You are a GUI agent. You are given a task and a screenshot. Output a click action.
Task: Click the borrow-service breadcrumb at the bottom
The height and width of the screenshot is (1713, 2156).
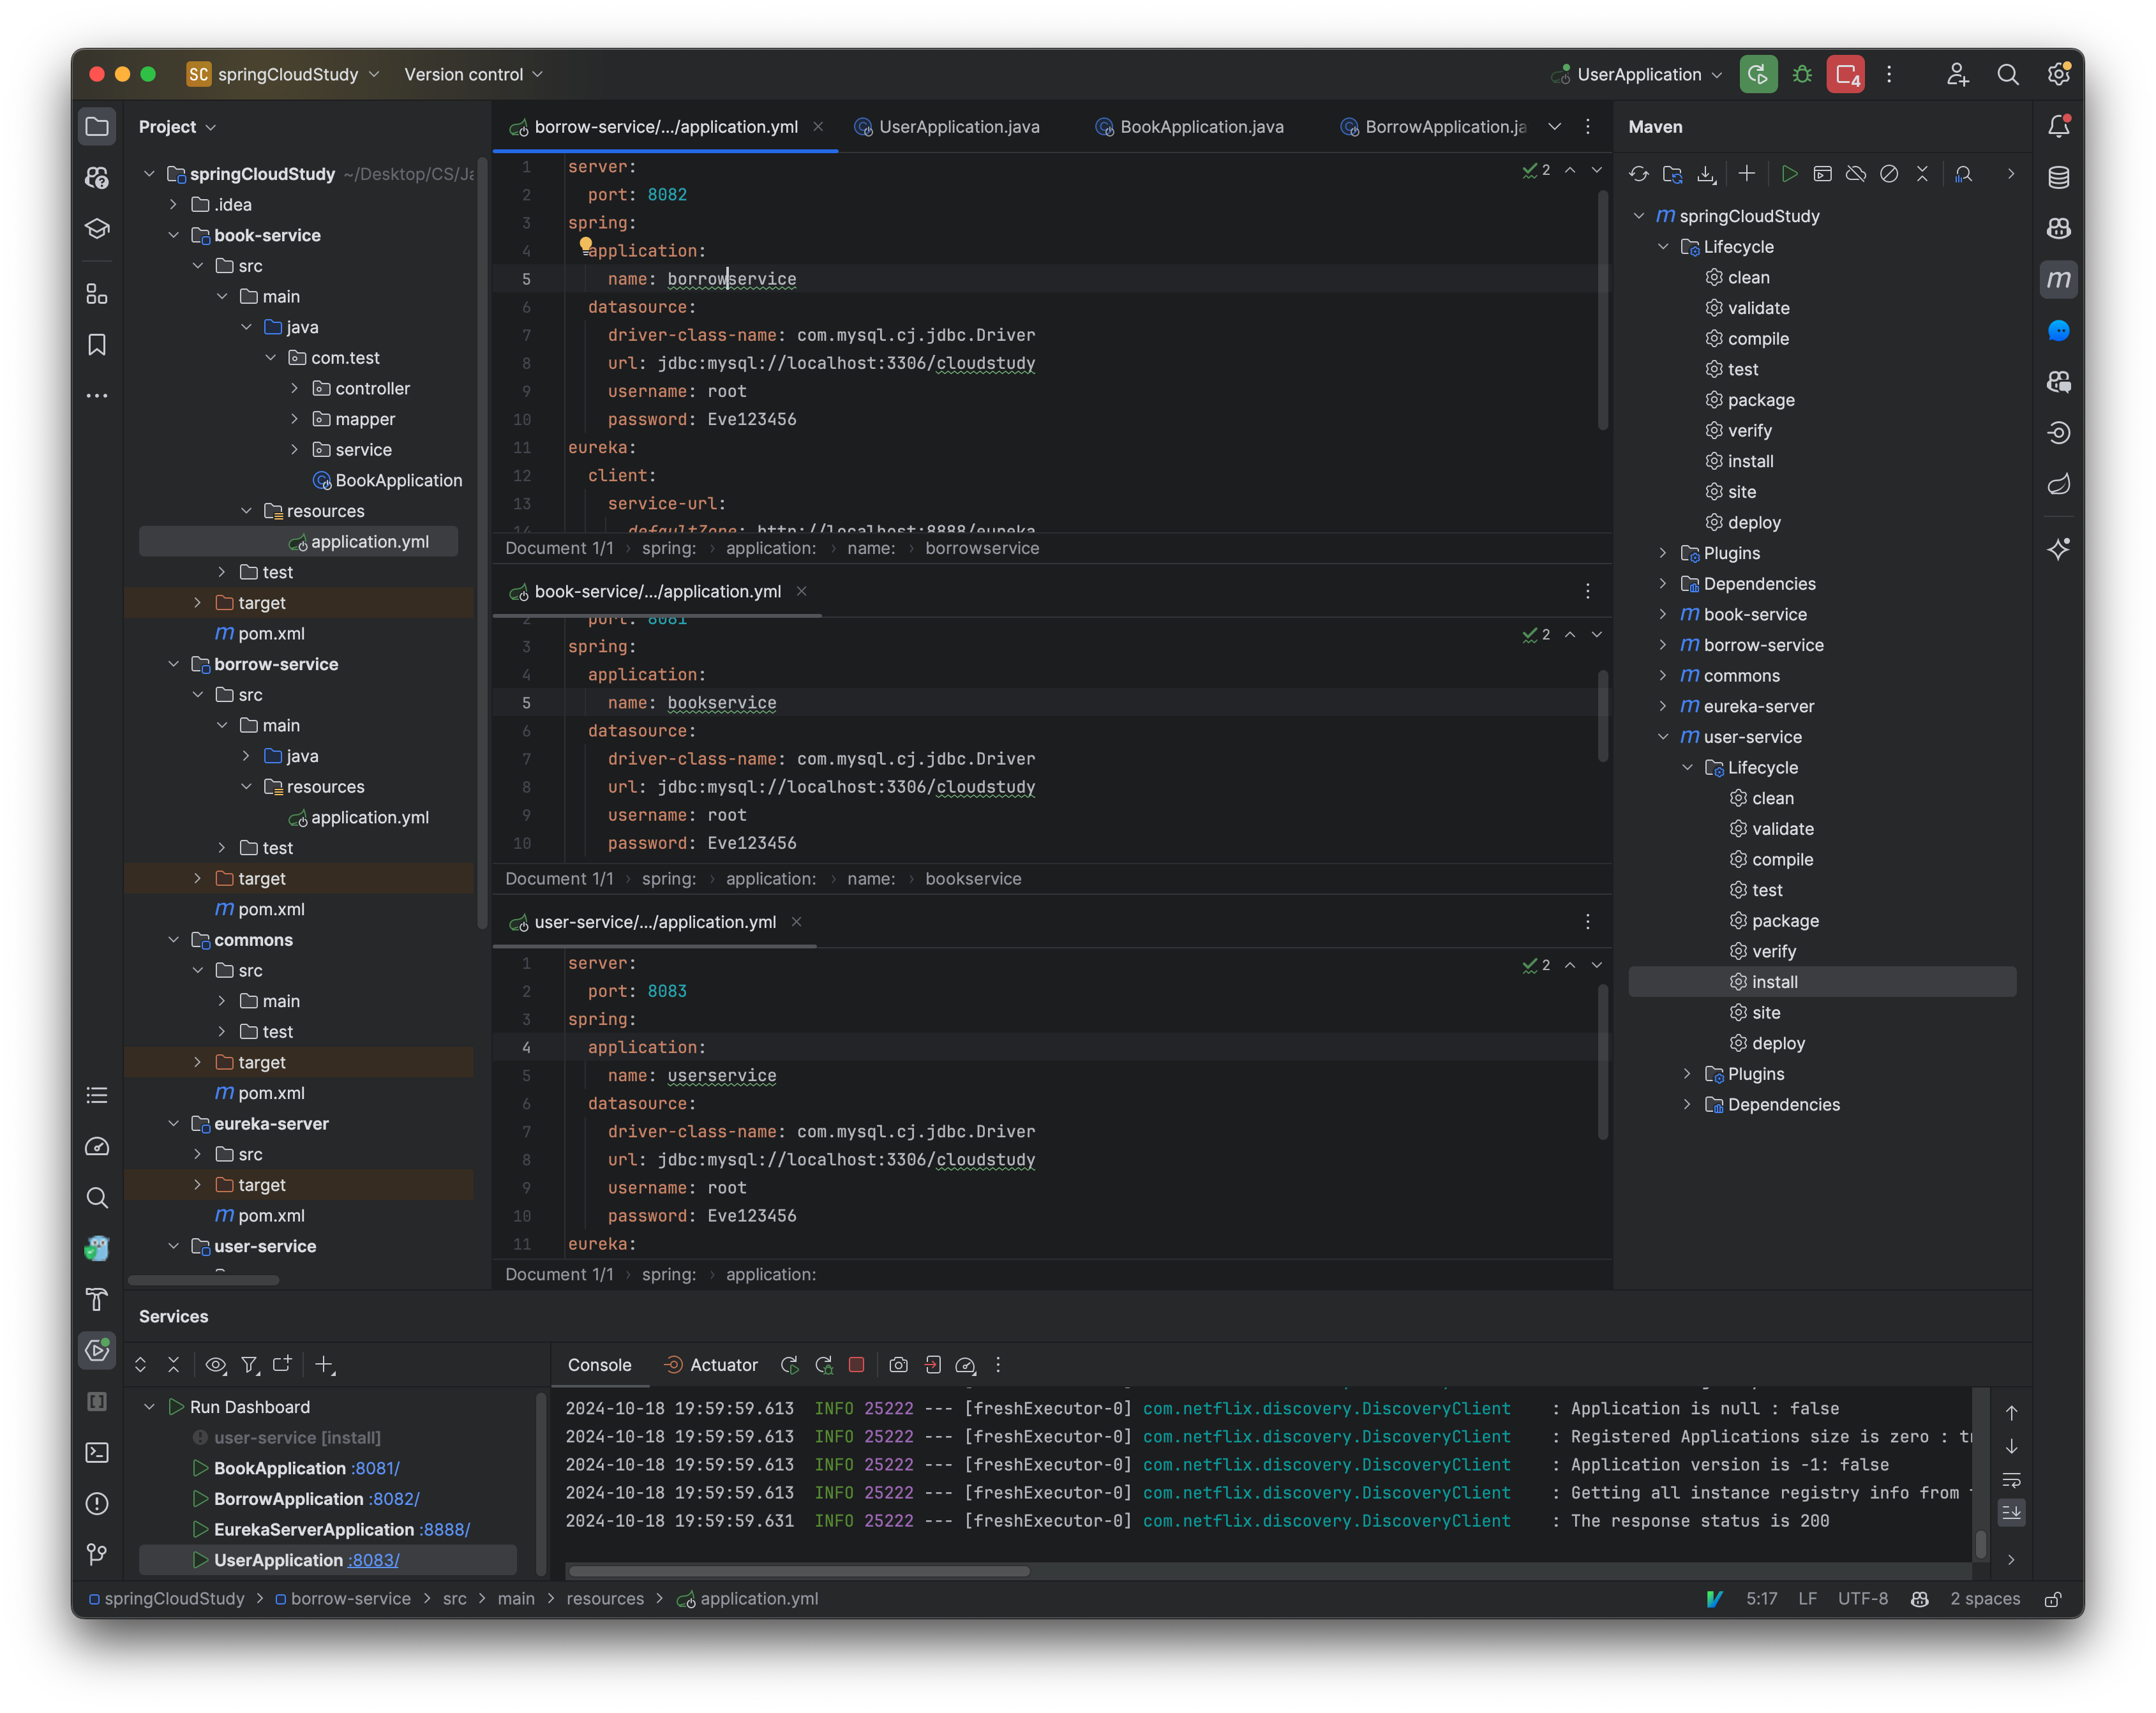[352, 1598]
